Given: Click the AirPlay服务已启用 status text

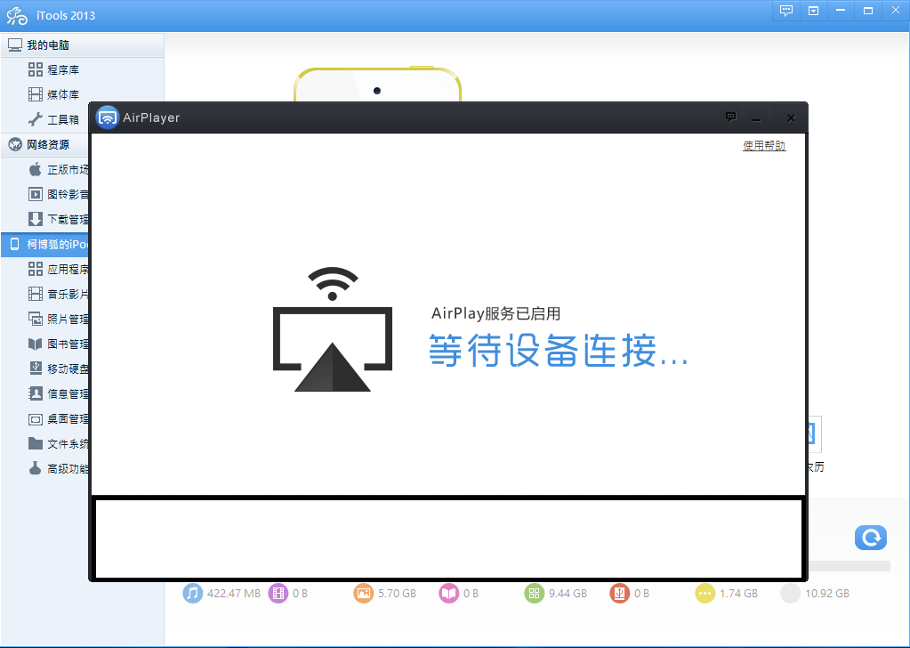Looking at the screenshot, I should 496,314.
